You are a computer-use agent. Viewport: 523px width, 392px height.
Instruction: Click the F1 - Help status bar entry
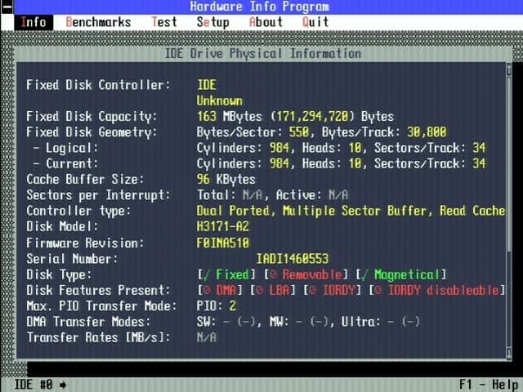pyautogui.click(x=489, y=385)
